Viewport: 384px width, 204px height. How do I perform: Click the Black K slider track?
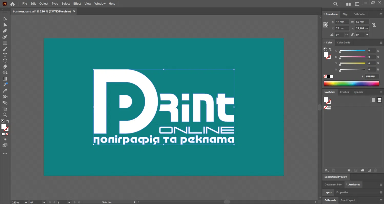click(352, 69)
